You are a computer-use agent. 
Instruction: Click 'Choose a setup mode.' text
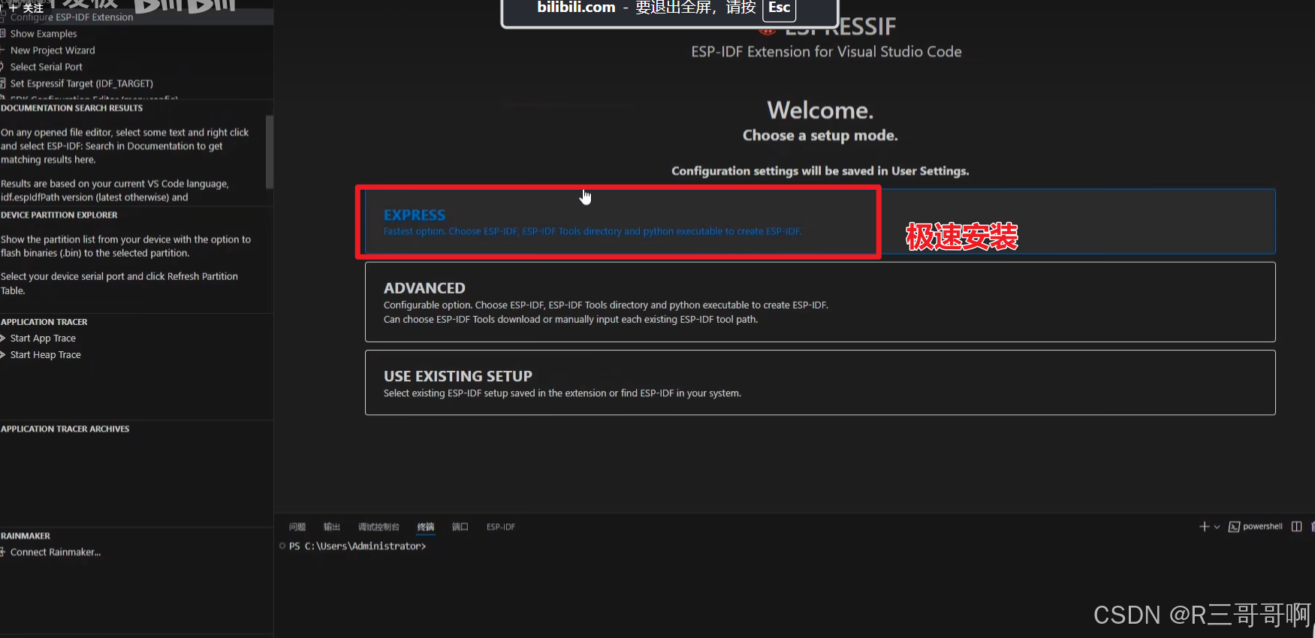(x=820, y=136)
